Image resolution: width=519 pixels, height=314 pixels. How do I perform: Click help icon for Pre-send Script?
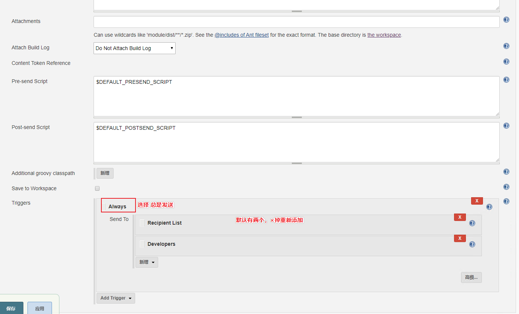tap(506, 80)
